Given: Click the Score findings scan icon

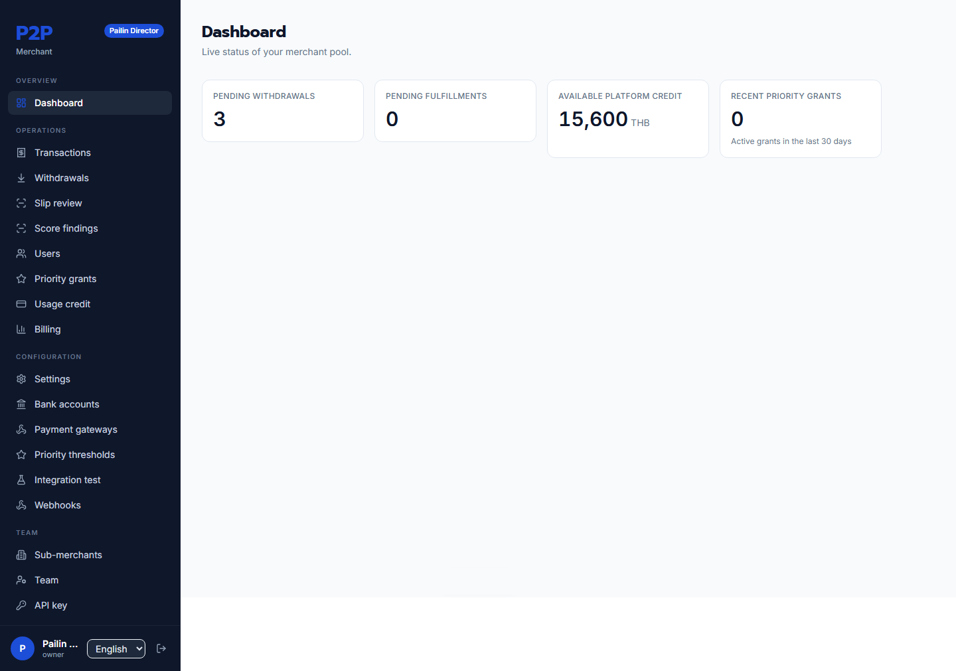Looking at the screenshot, I should tap(21, 228).
